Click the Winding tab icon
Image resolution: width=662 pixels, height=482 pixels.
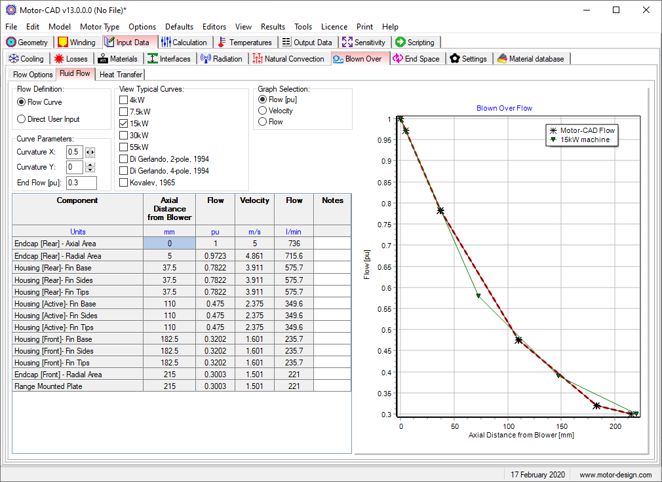63,43
